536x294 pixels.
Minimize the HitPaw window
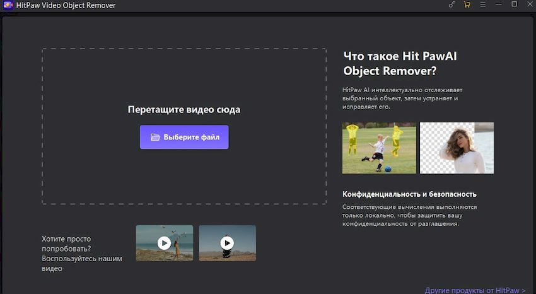click(x=499, y=4)
